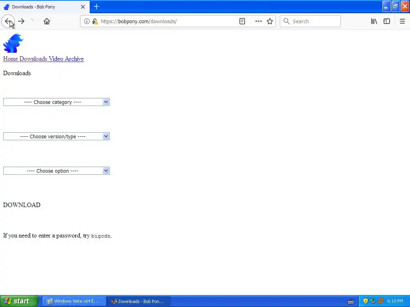Viewport: 410px width, 307px height.
Task: Click the forward navigation arrow
Action: [21, 21]
